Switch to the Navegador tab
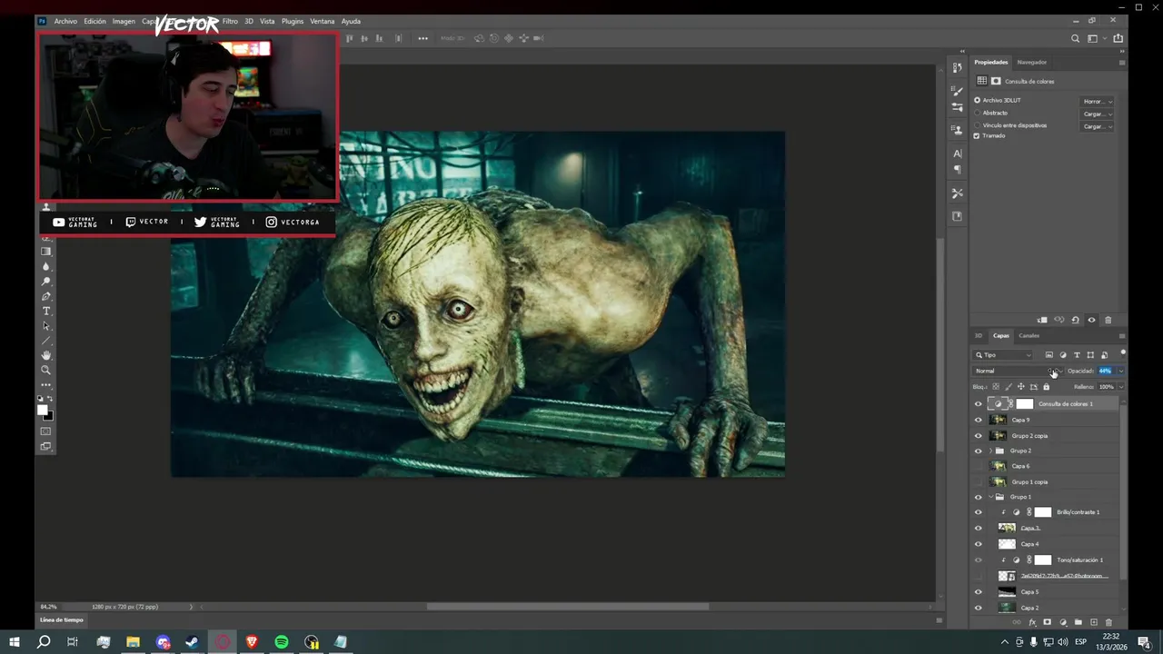1163x654 pixels. click(1031, 62)
